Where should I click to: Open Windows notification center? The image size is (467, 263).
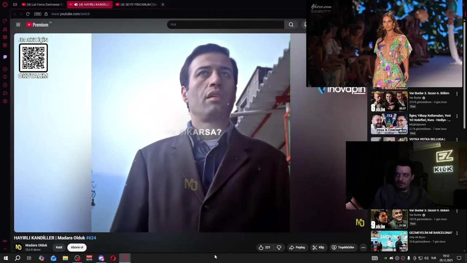click(459, 258)
